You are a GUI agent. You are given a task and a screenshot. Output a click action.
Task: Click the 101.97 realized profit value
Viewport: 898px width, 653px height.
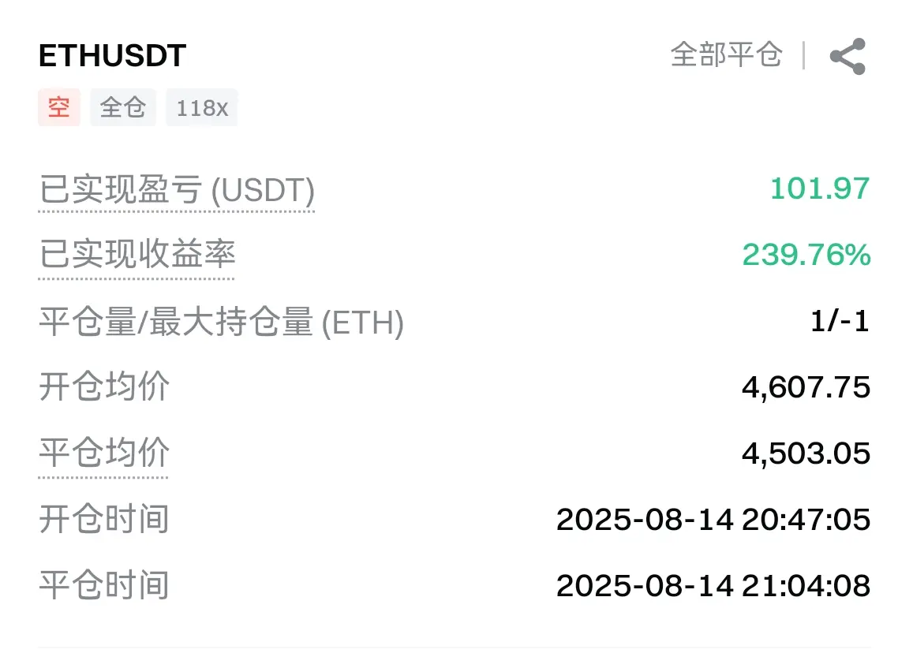pyautogui.click(x=820, y=188)
